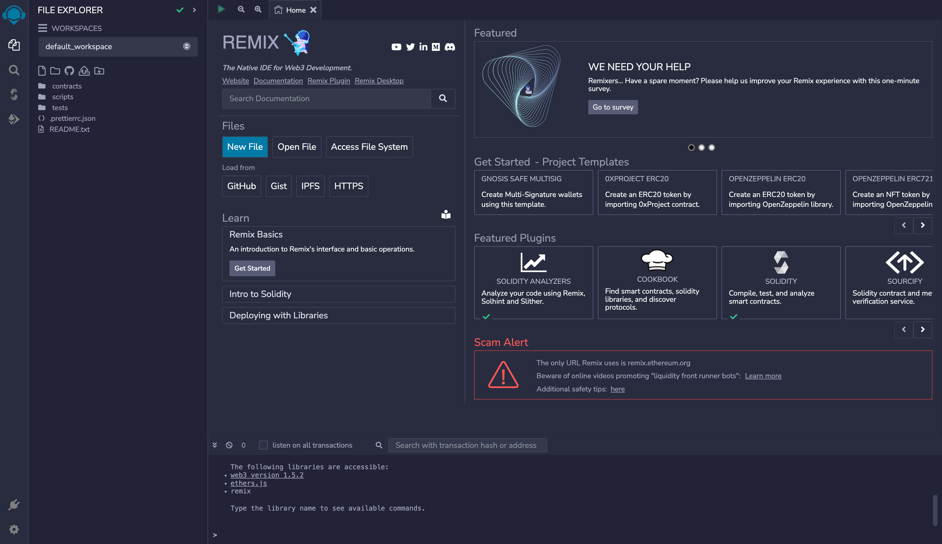Screen dimensions: 942x544
Task: Collapse the terminal with double chevron
Action: coord(215,445)
